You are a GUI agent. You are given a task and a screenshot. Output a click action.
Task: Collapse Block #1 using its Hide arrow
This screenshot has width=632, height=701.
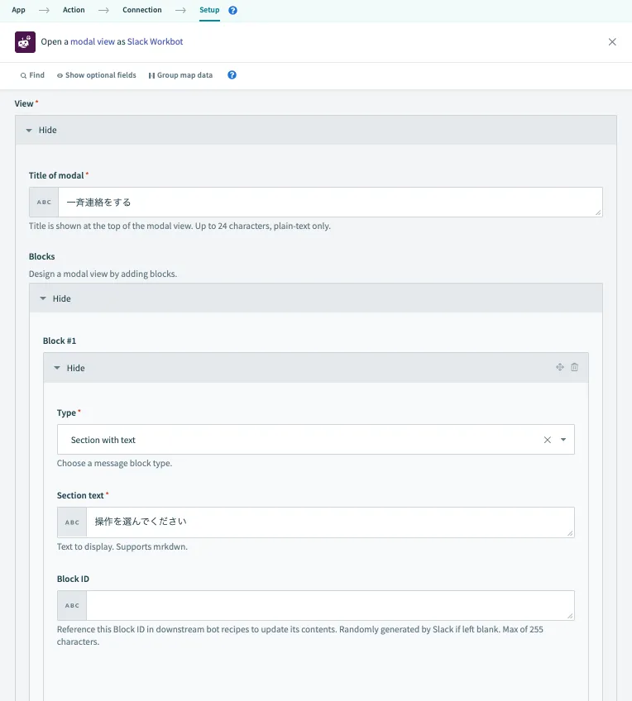69,369
